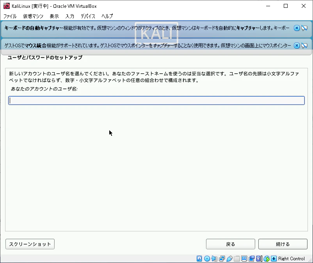Open the 入力 menu
The image size is (313, 263).
[x=70, y=16]
